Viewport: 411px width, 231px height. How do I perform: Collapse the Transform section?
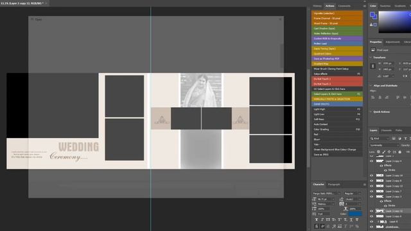point(371,57)
